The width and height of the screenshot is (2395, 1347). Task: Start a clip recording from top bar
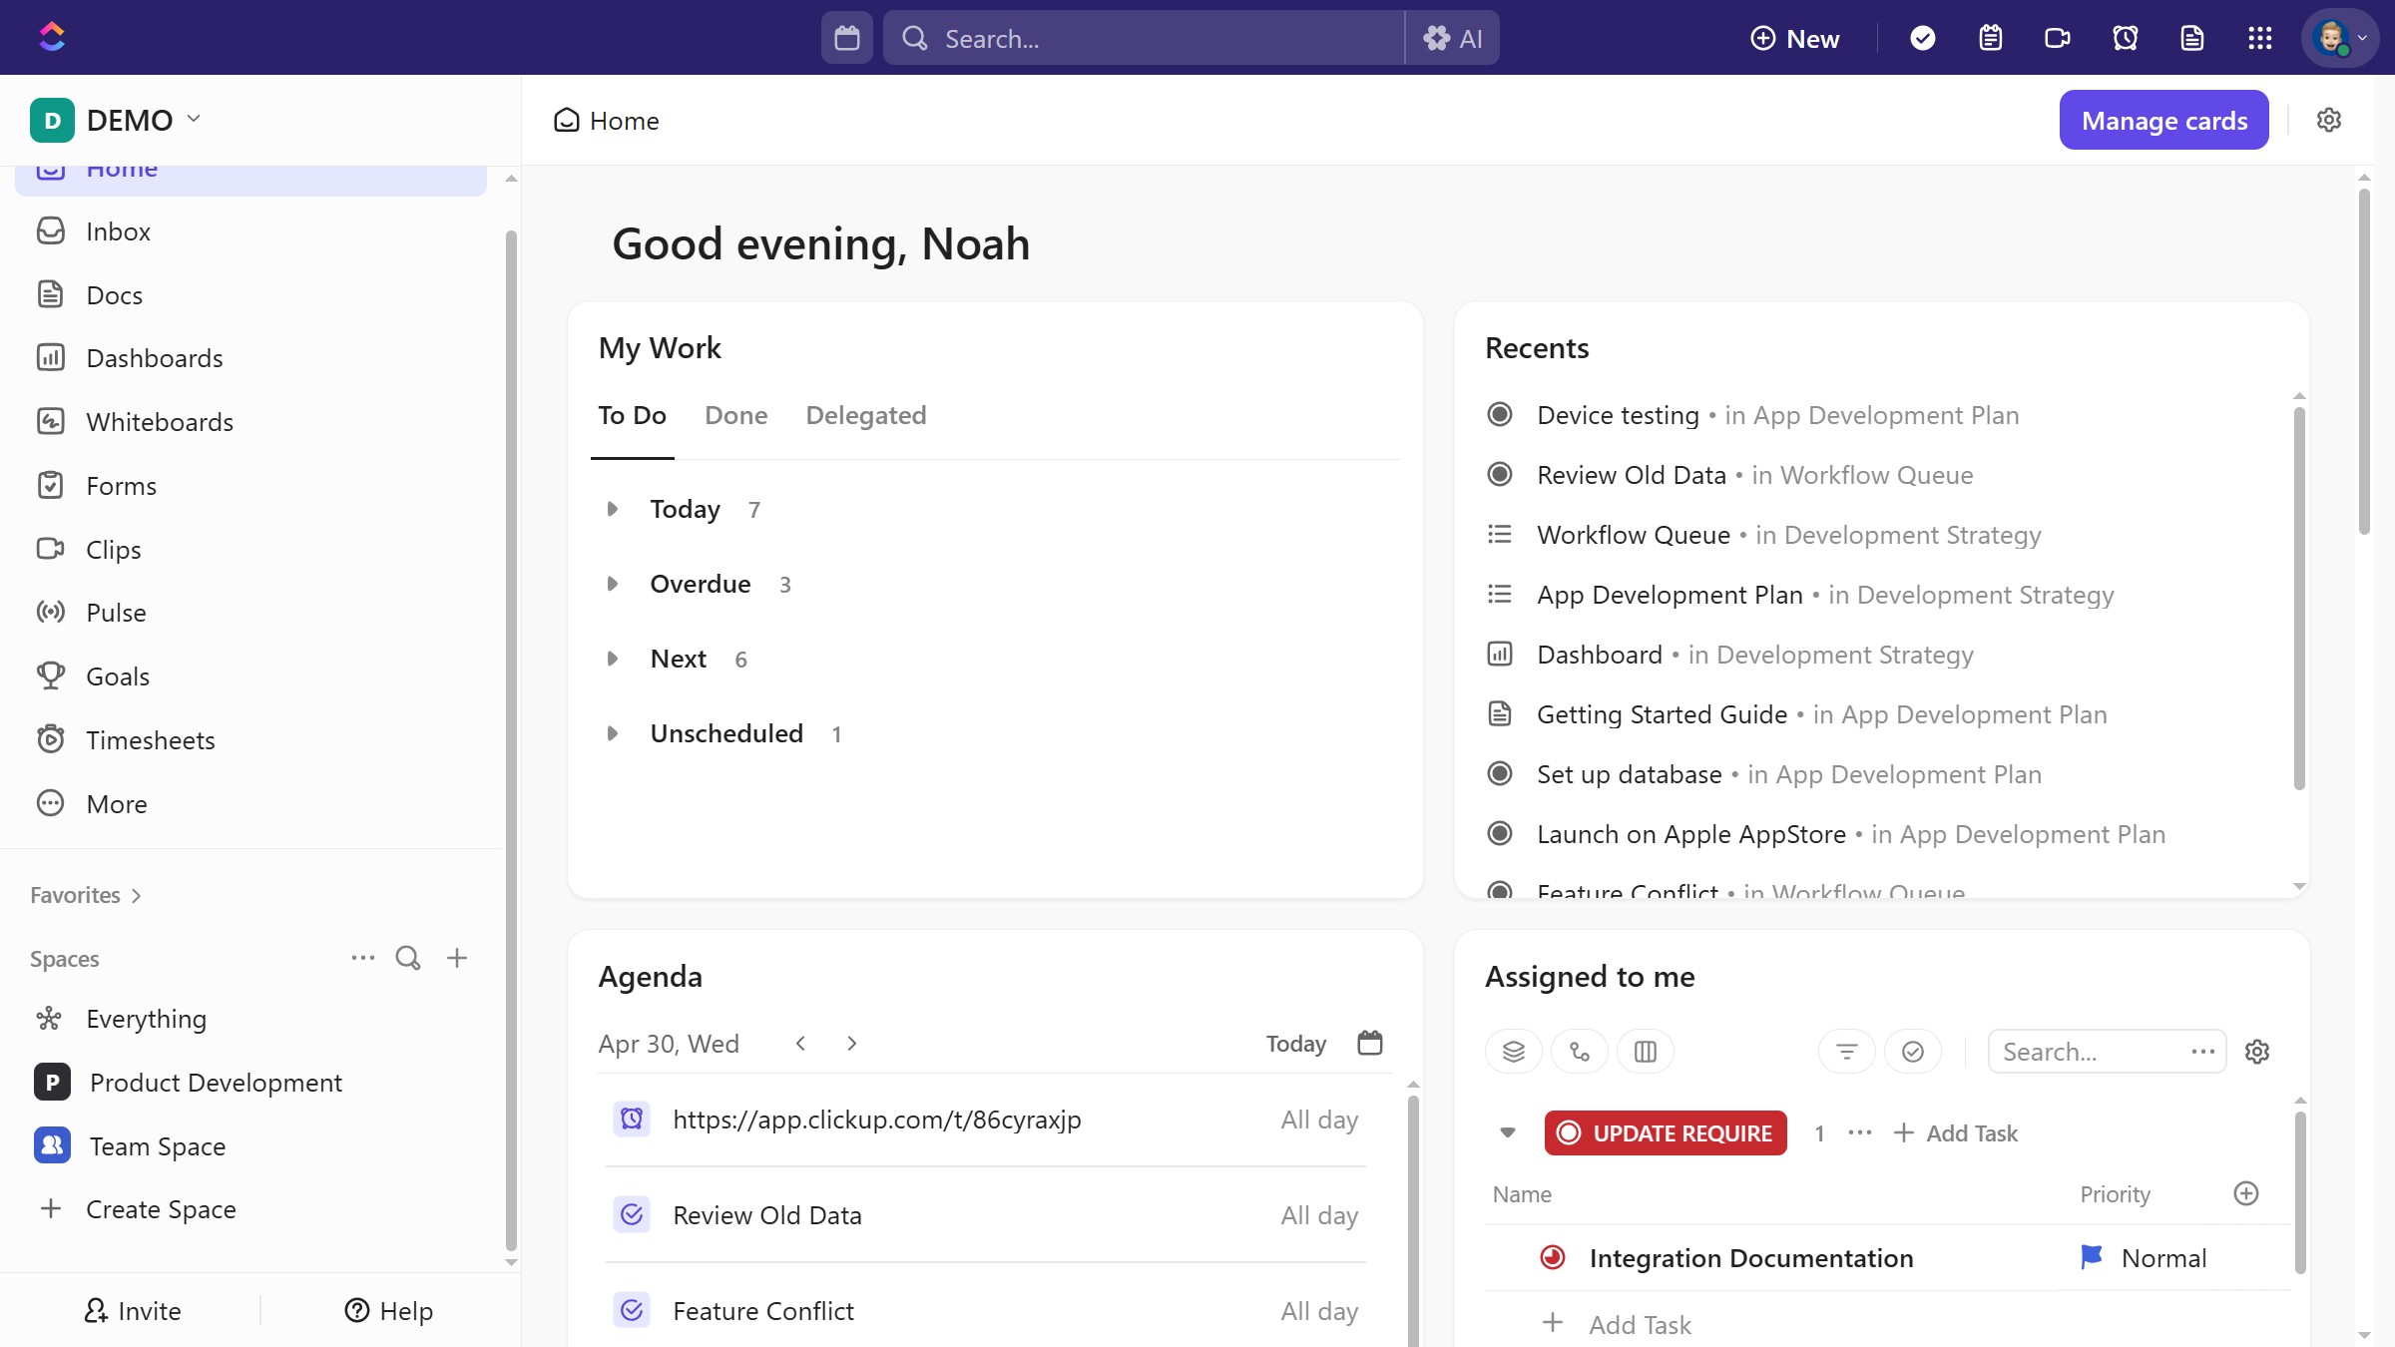pyautogui.click(x=2058, y=38)
